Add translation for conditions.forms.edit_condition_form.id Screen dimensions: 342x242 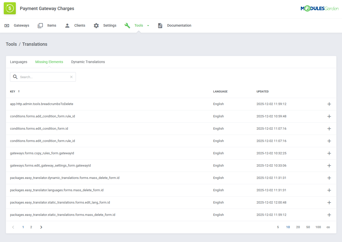coord(329,128)
